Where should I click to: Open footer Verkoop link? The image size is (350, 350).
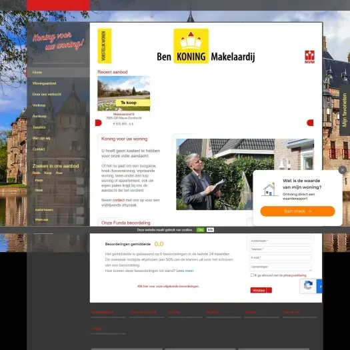pyautogui.click(x=174, y=312)
